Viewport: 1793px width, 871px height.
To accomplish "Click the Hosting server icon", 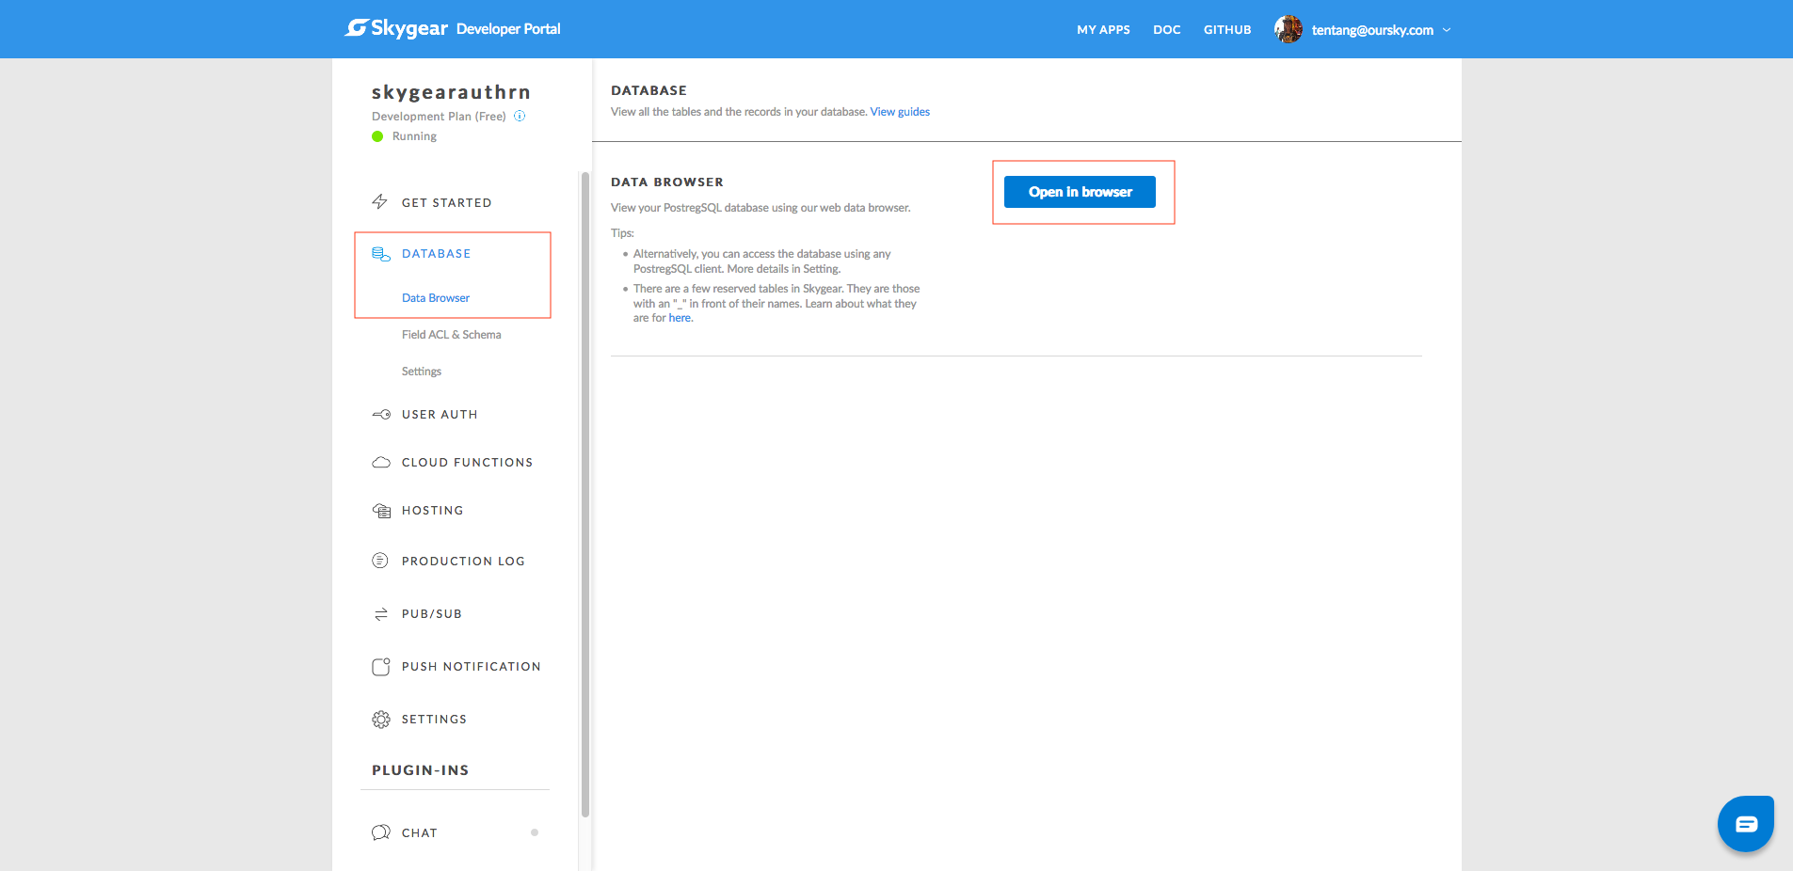I will pyautogui.click(x=381, y=511).
